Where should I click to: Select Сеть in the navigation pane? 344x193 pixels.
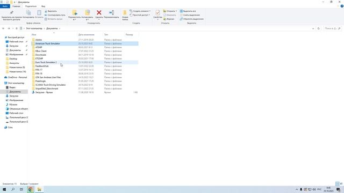10,128
